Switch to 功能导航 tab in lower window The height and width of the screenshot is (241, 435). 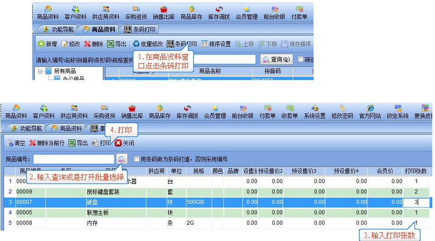tap(26, 128)
